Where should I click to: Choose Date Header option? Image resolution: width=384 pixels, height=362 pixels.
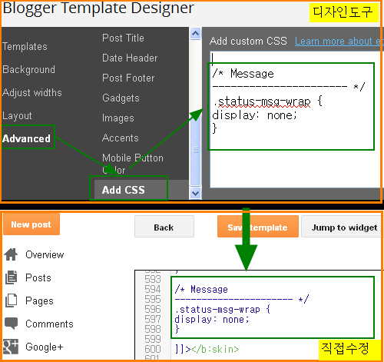[x=130, y=58]
